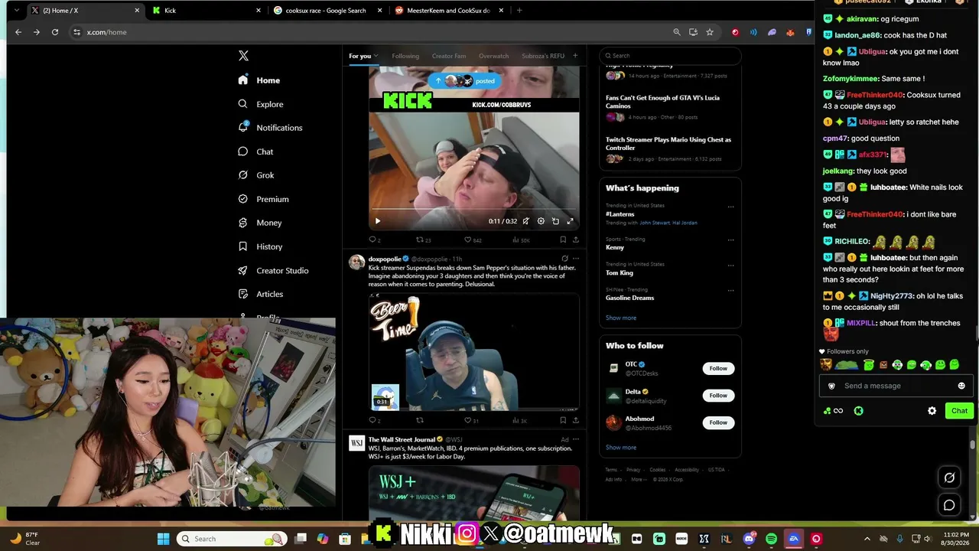Open Creator Studio in the sidebar
The image size is (979, 551).
coord(273,270)
